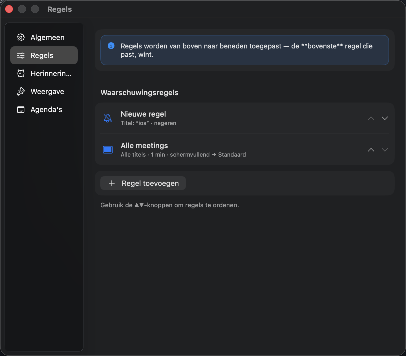Move Alle meetings up with chevron
Image resolution: width=406 pixels, height=356 pixels.
(371, 150)
